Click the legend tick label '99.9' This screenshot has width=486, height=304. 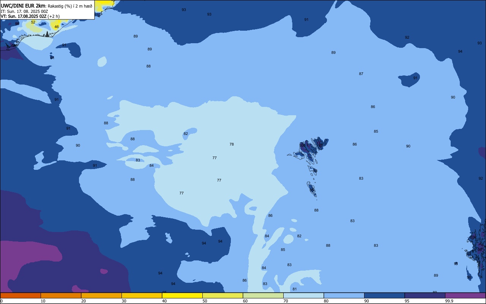coord(449,301)
